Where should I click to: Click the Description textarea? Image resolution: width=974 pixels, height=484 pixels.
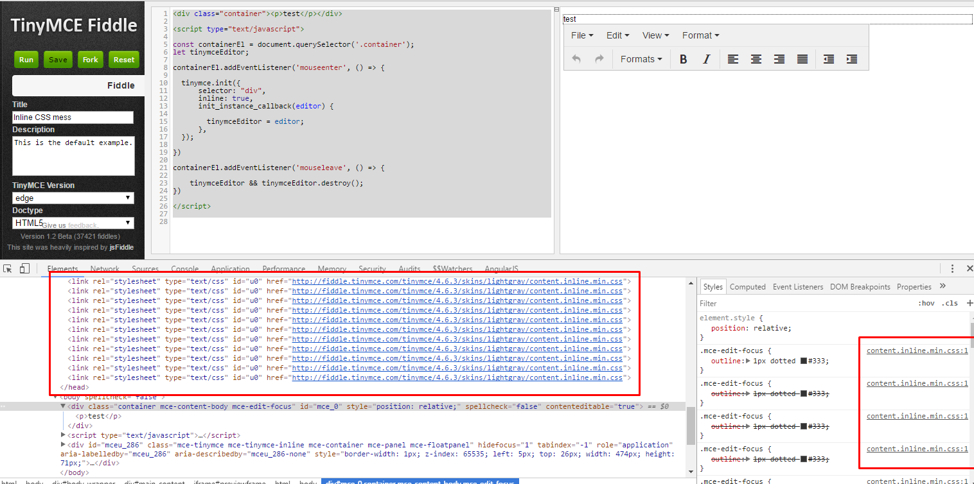73,155
